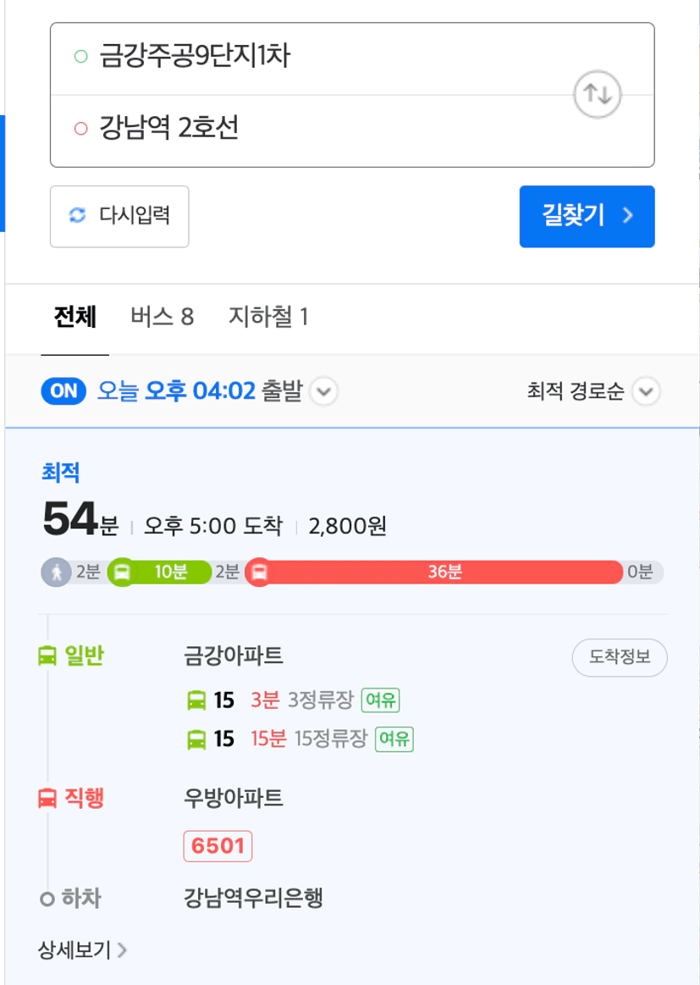
Task: Click the green 일반 bus icon
Action: [47, 656]
